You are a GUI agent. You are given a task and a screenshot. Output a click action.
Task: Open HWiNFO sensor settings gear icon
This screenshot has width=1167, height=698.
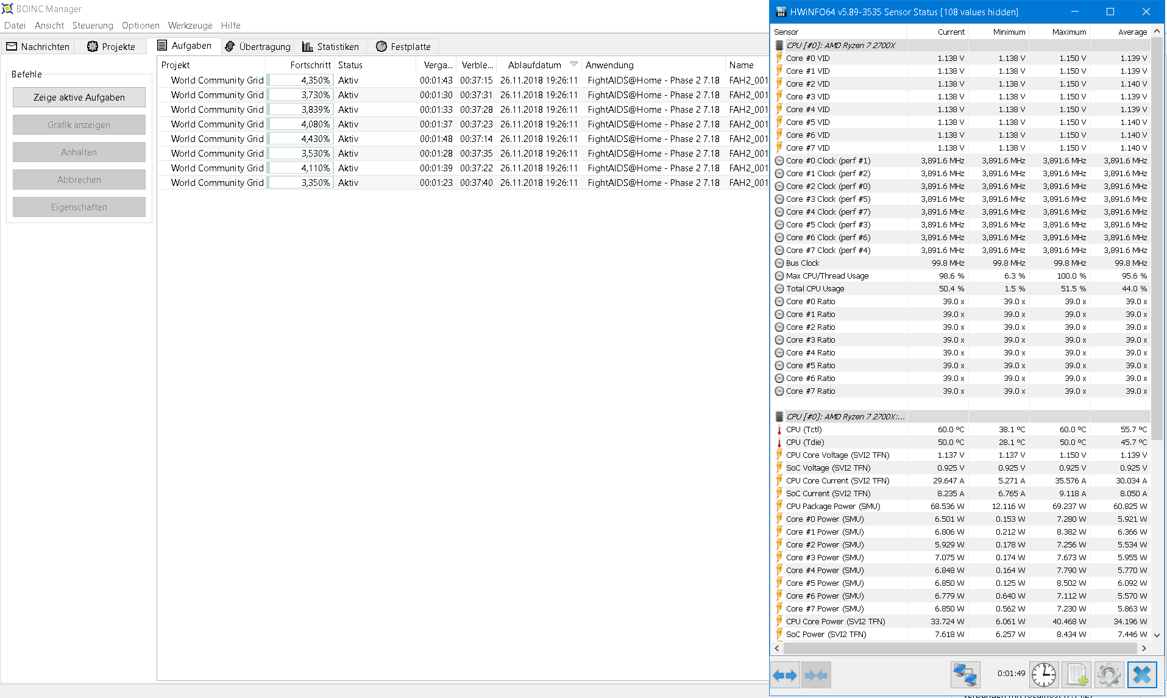[x=1109, y=675]
